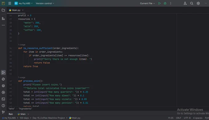209x120 pixels.
Task: Change CRLF line separator
Action: (x=179, y=118)
